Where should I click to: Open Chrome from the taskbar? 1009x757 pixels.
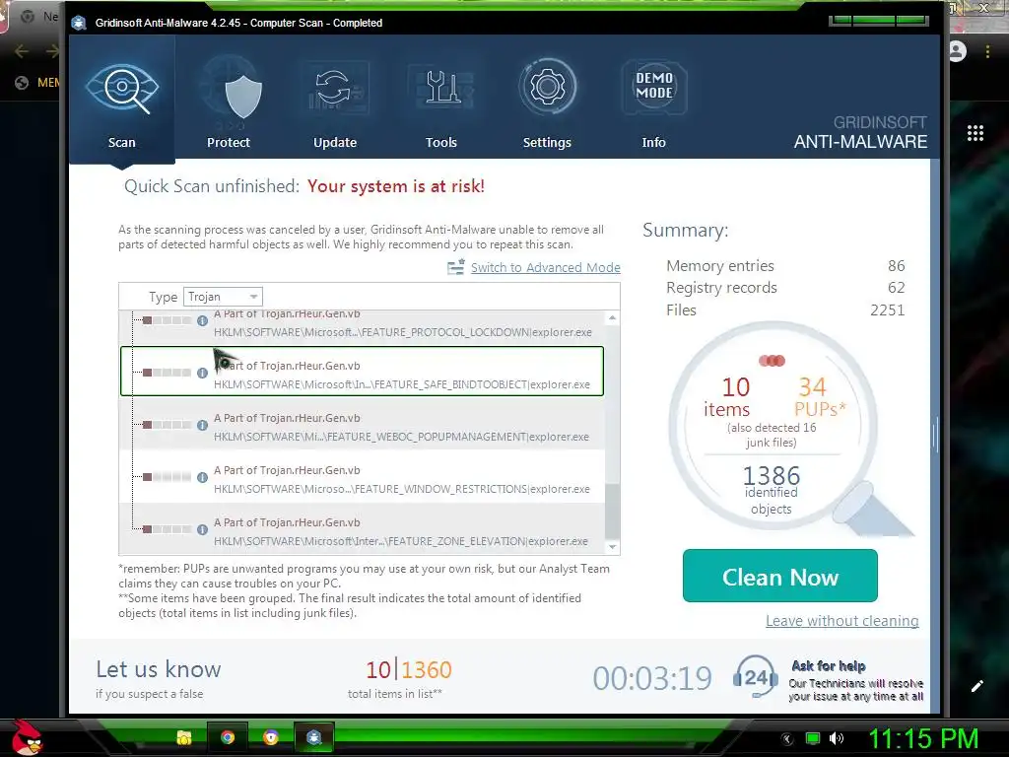(228, 737)
